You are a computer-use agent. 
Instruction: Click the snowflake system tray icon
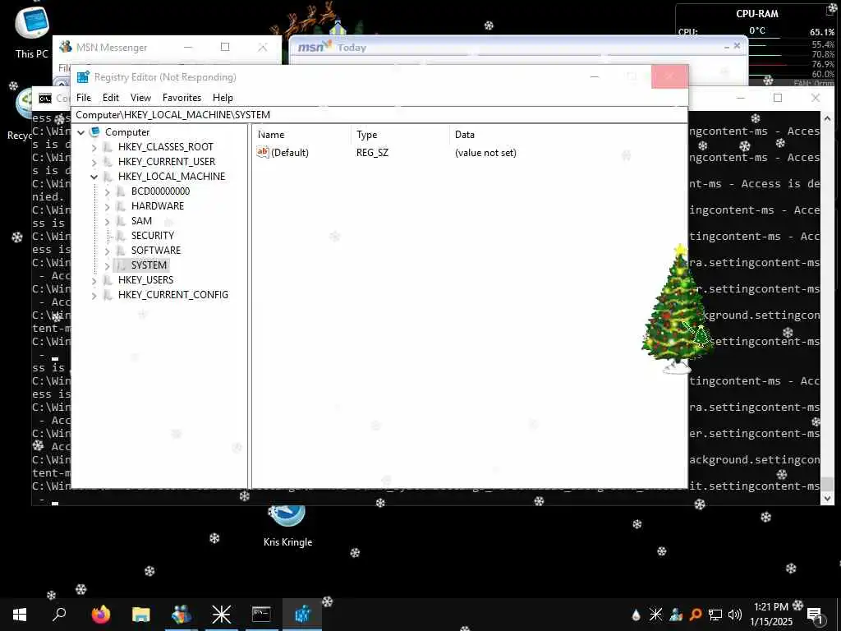655,615
